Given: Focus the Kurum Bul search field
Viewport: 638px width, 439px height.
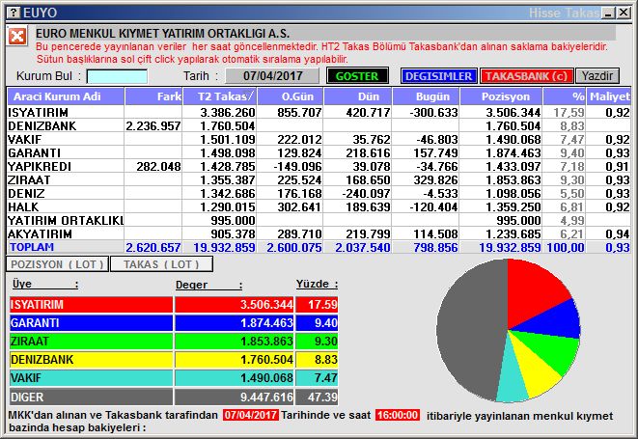Looking at the screenshot, I should (117, 76).
